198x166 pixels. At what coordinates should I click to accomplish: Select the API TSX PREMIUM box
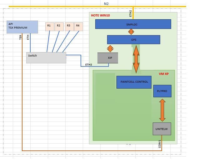(x=22, y=27)
